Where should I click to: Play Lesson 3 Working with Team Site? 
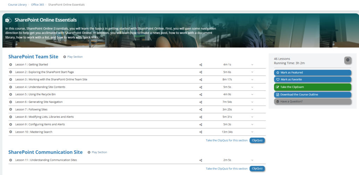11,79
